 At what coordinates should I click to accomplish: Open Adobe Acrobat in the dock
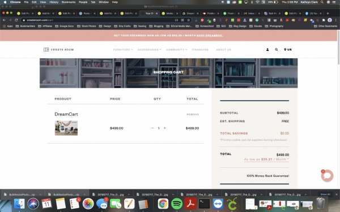190,204
